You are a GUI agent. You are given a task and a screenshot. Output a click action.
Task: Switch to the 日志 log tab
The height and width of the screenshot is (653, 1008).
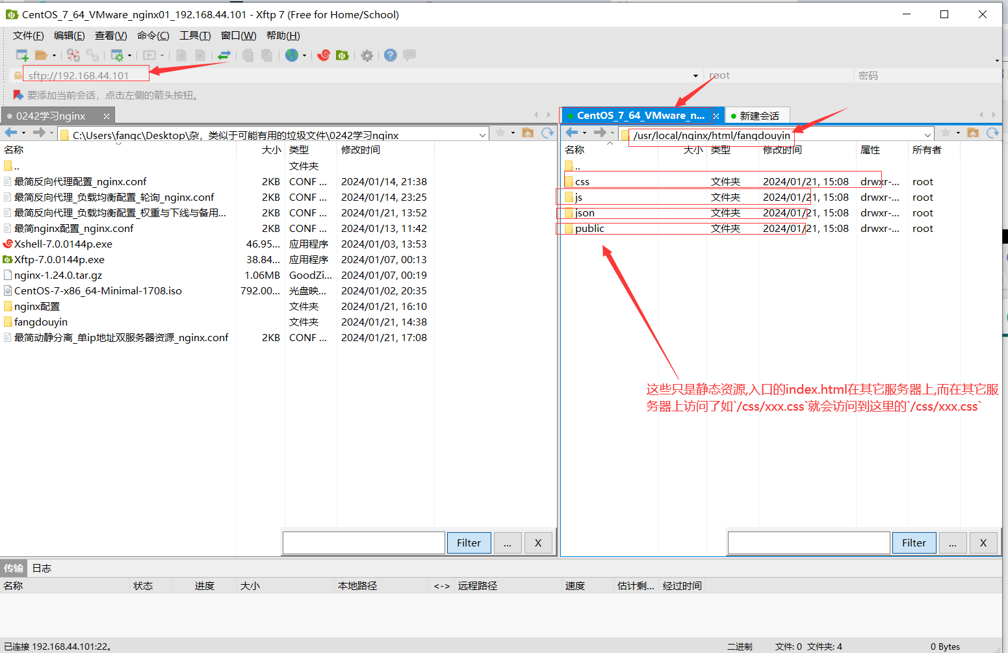pos(42,568)
